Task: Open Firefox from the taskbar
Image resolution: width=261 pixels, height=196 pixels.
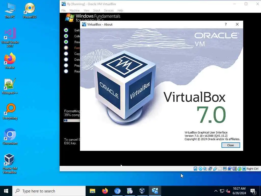Action: click(105, 191)
